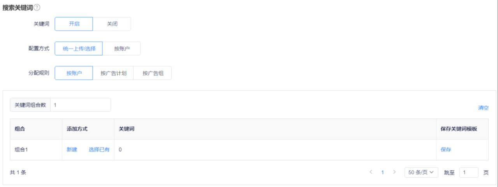Click the 组合1 row cell
Image resolution: width=498 pixels, height=187 pixels.
tap(21, 150)
